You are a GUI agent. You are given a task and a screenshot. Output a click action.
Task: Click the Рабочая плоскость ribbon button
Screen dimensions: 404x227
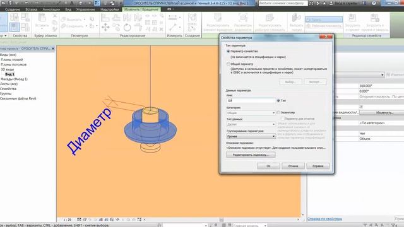324,26
